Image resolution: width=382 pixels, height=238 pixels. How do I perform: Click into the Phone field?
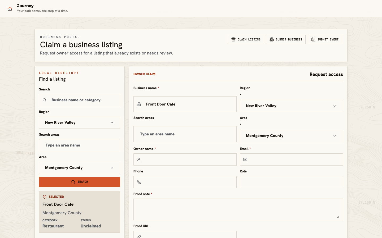point(185,182)
